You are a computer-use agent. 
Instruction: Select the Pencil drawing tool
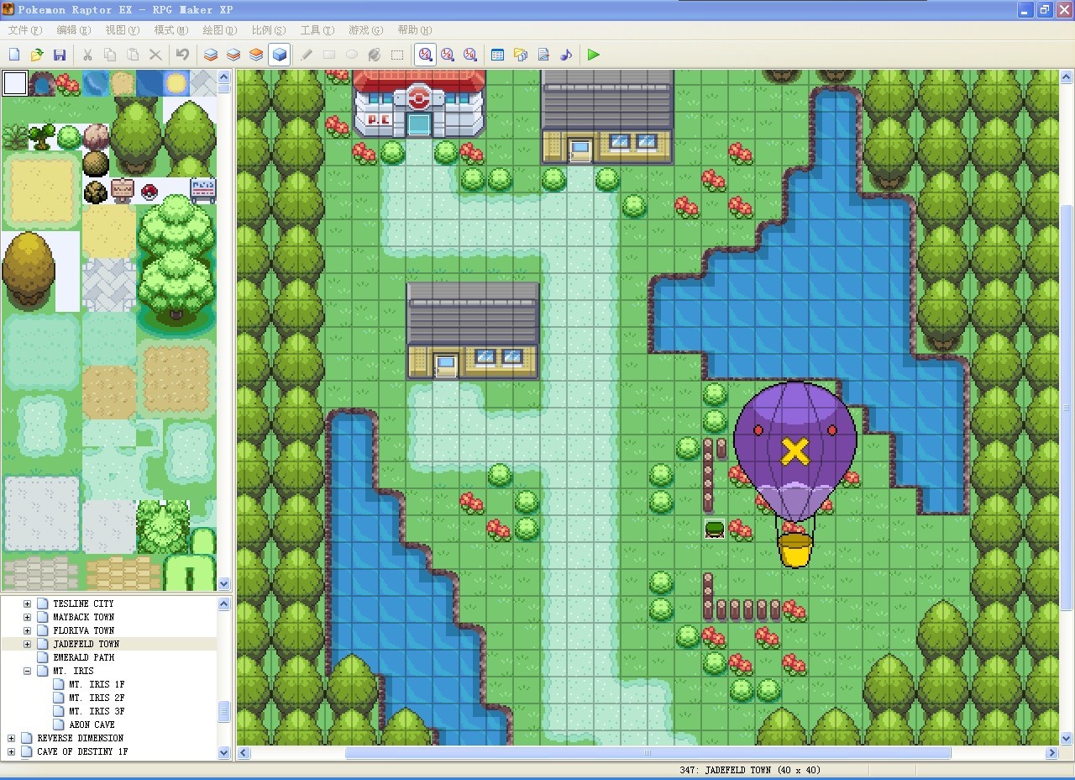pos(307,55)
